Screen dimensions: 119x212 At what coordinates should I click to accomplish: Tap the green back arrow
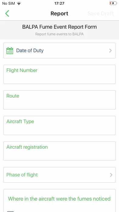[7, 13]
